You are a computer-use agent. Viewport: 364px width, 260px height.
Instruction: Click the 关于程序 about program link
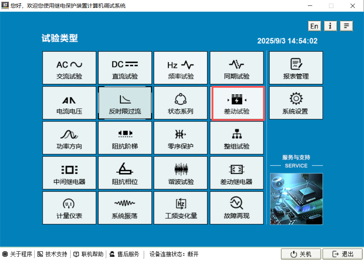(17, 254)
